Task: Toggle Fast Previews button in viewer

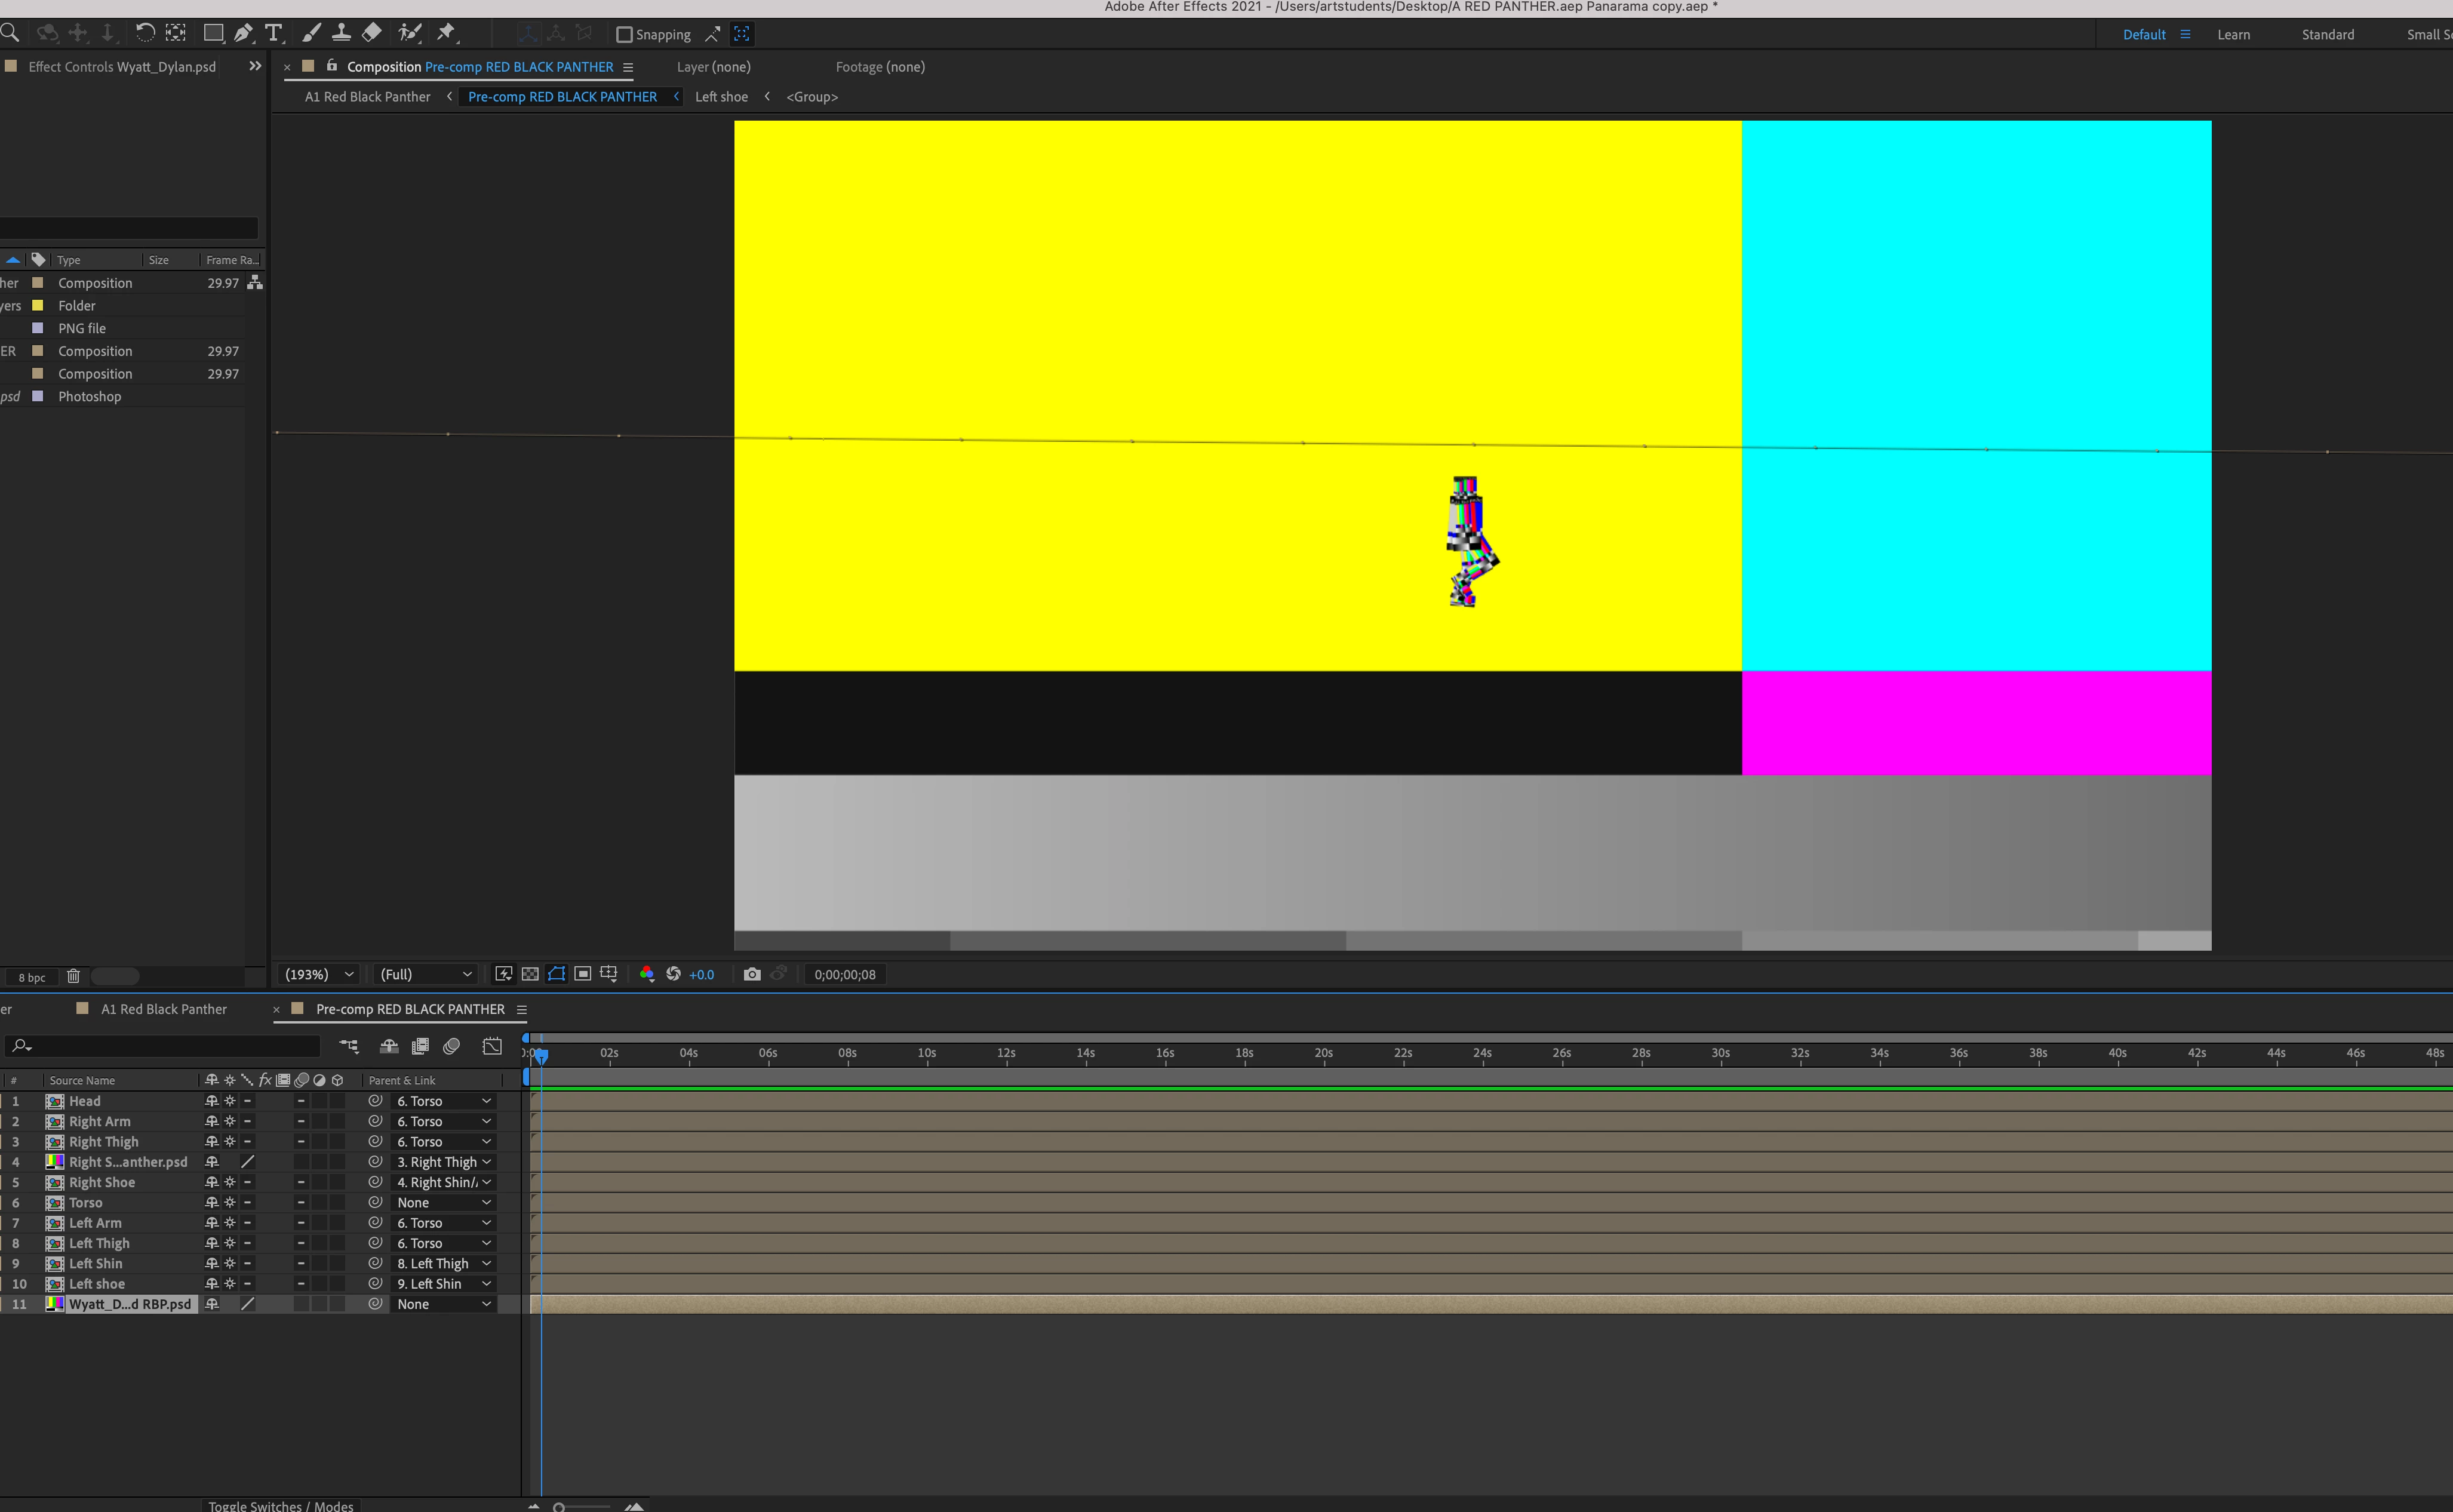Action: pos(504,974)
